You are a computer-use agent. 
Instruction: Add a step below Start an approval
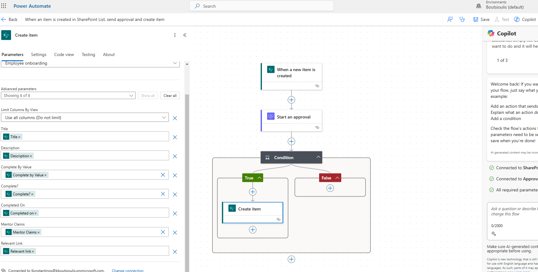coord(291,141)
